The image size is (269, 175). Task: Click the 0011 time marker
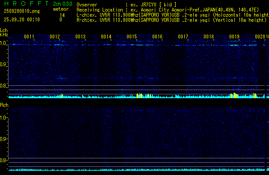[x=29, y=37]
